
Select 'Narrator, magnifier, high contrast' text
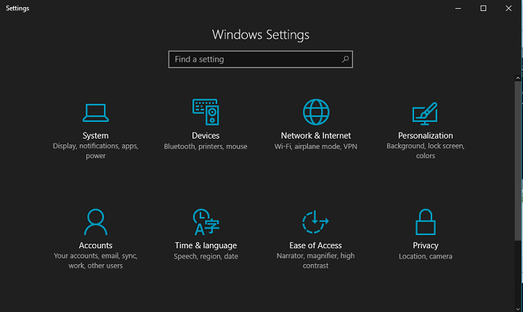(316, 260)
